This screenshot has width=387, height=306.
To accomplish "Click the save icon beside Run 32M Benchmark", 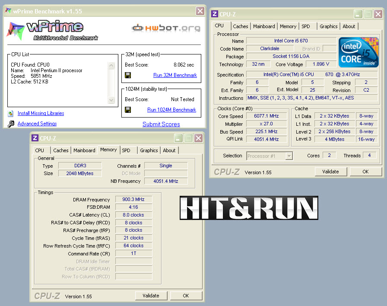I will coord(128,75).
